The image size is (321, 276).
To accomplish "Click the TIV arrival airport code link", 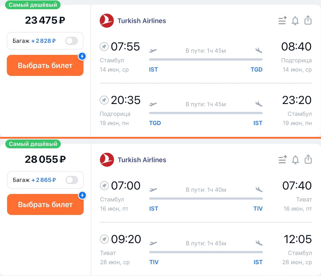I will (258, 208).
